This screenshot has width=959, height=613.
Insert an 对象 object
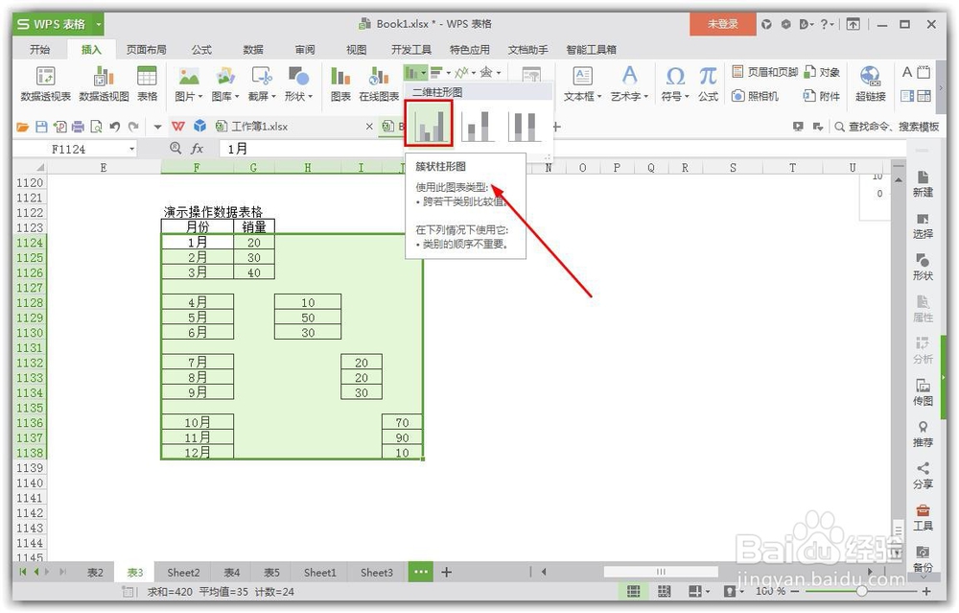coord(822,72)
